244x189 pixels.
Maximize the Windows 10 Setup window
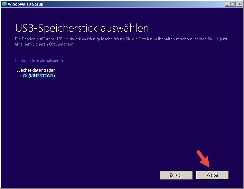pyautogui.click(x=233, y=4)
